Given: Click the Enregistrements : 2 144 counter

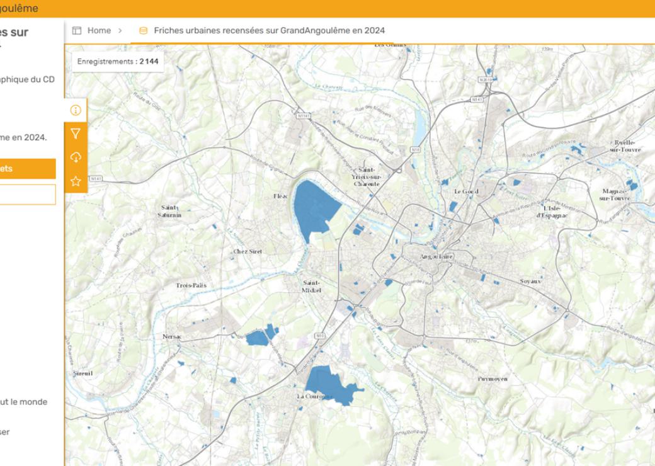Looking at the screenshot, I should (x=118, y=61).
